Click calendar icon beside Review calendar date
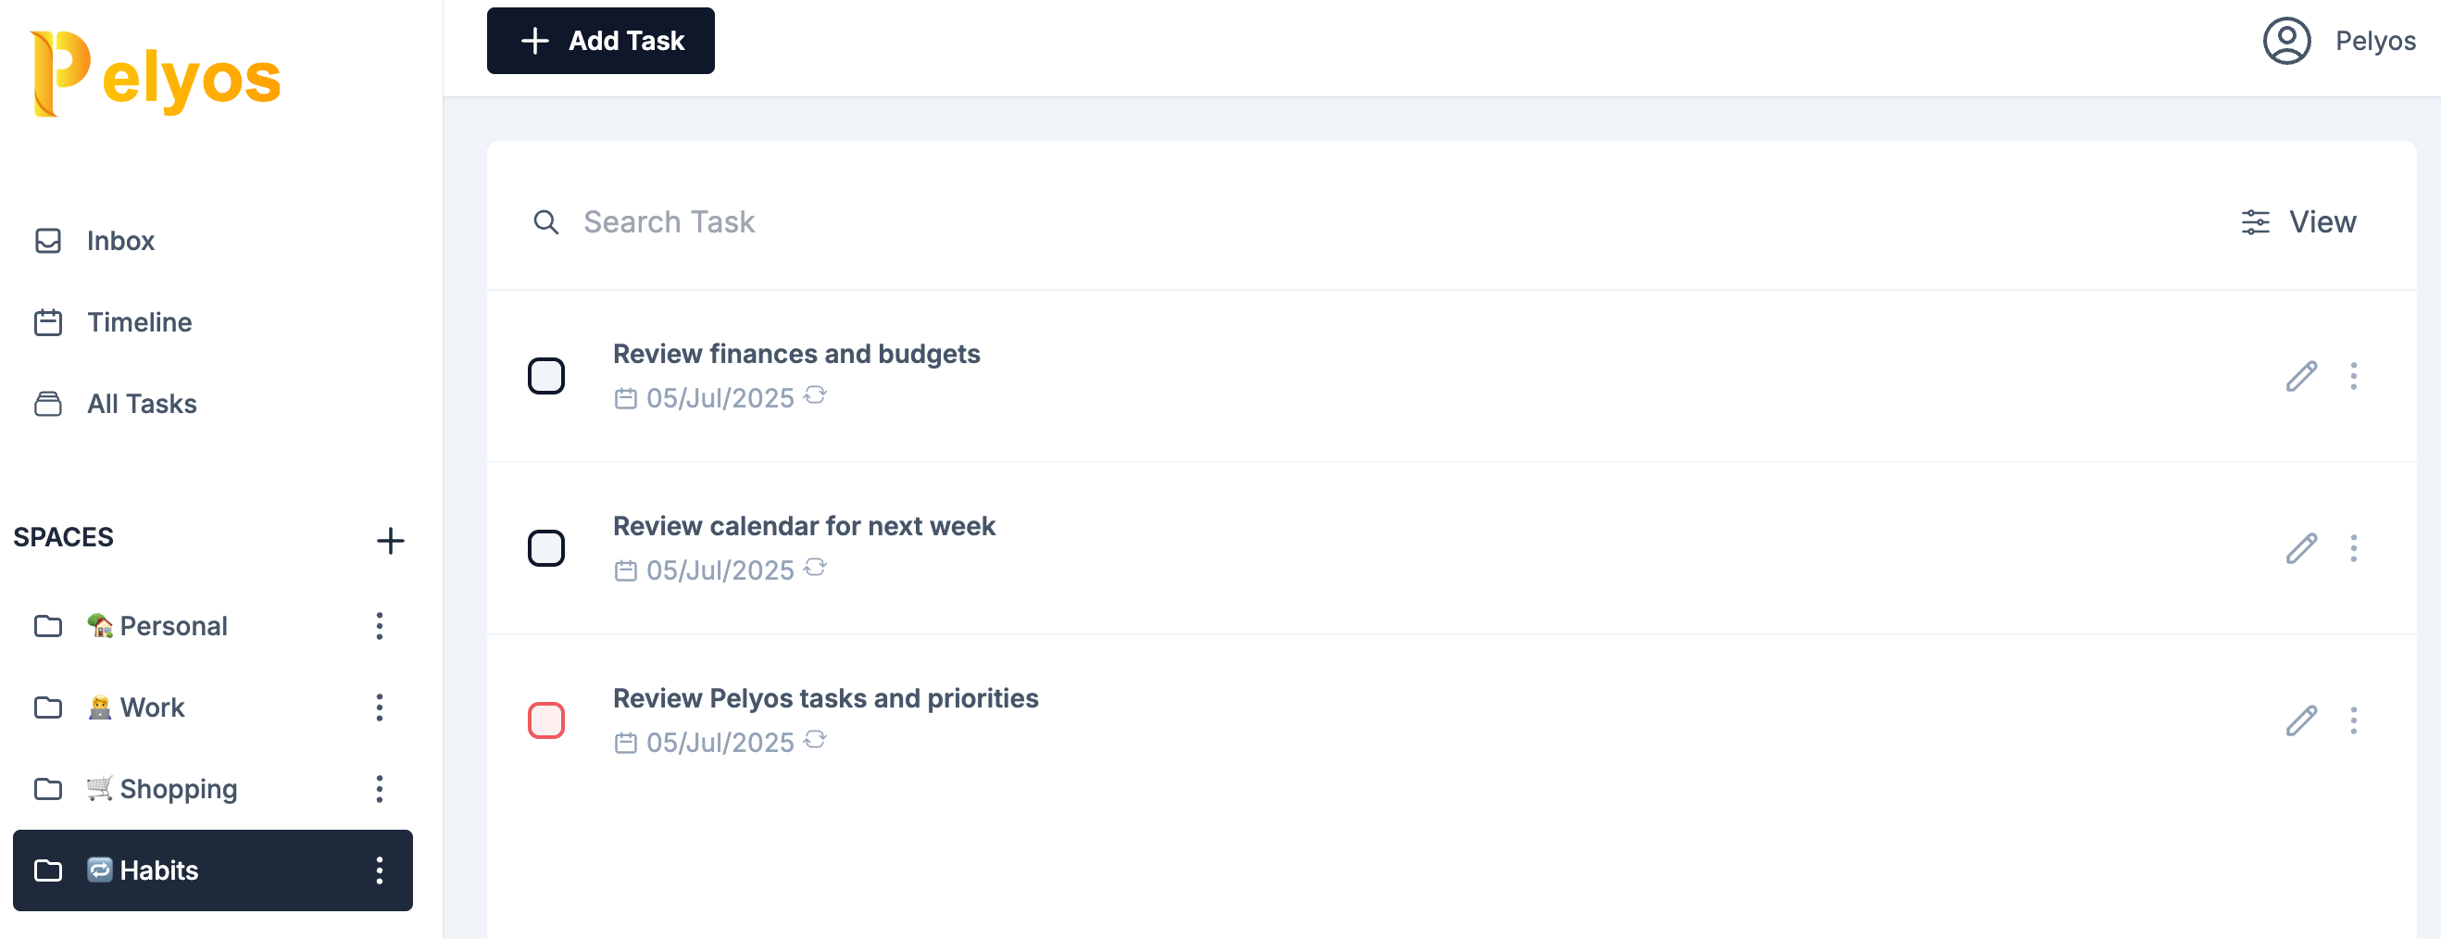 point(625,571)
